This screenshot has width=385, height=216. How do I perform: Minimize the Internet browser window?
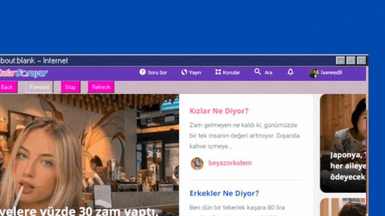pyautogui.click(x=340, y=61)
